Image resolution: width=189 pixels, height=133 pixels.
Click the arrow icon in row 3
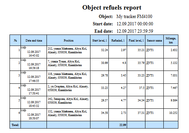pos(24,73)
